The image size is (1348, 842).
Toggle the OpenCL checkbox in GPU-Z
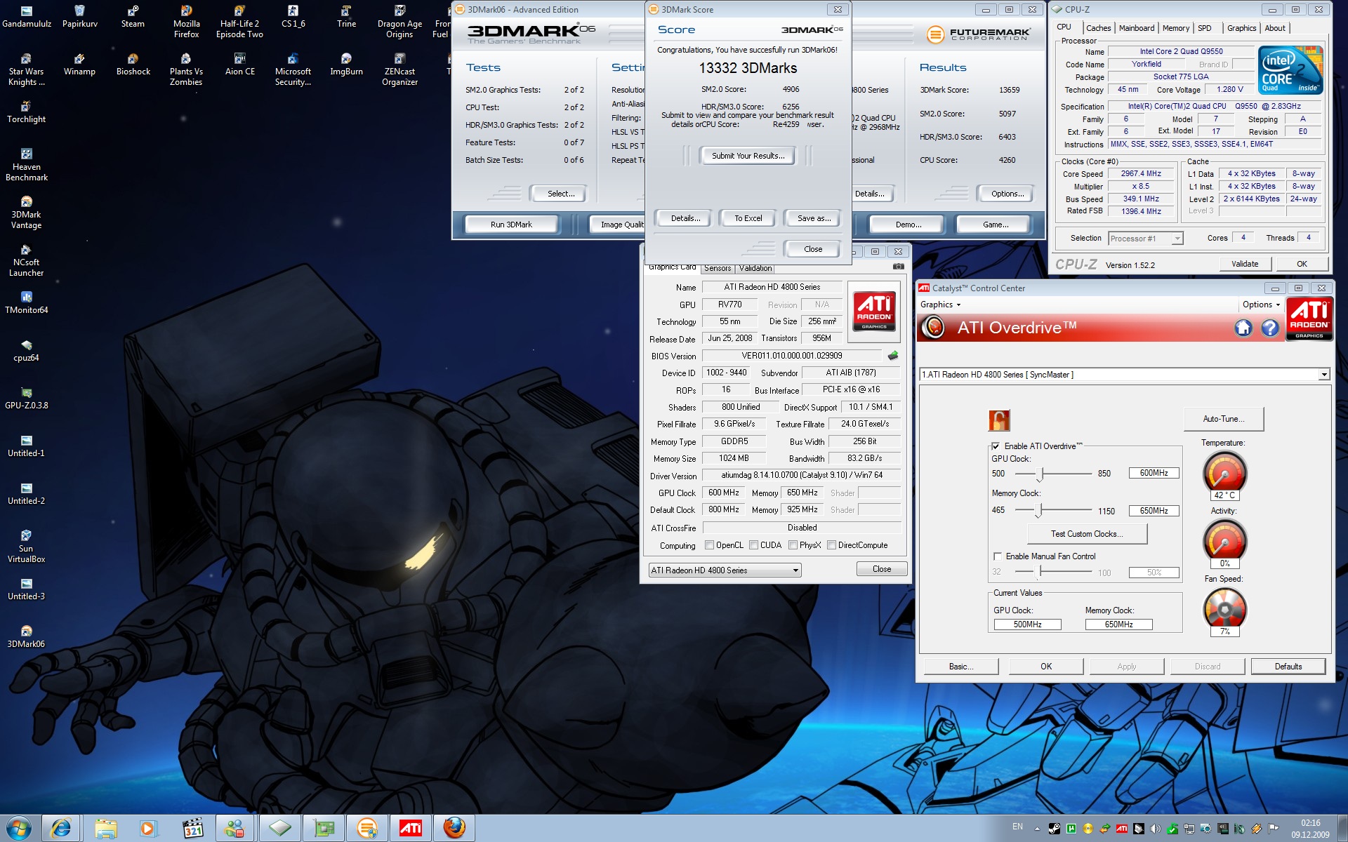(709, 545)
